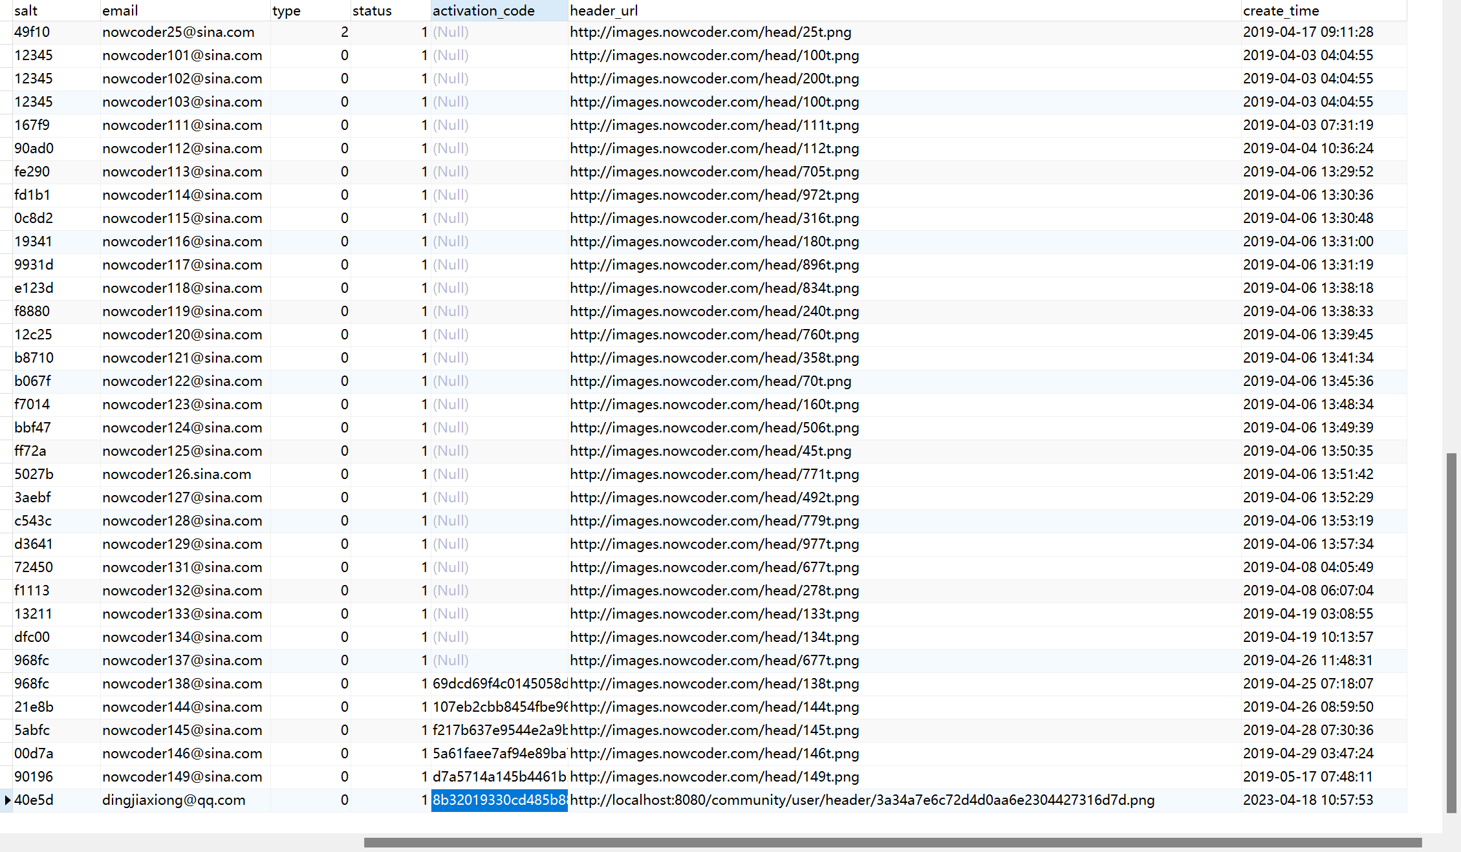Click type value 0 for nowcoder138

tap(310, 684)
